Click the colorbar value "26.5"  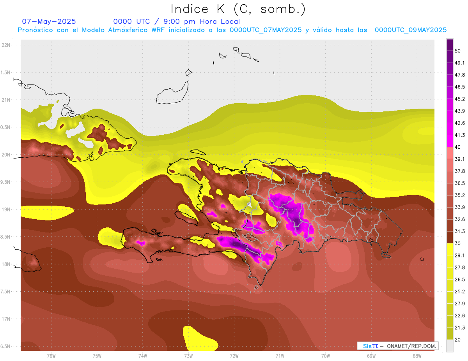coord(460,279)
